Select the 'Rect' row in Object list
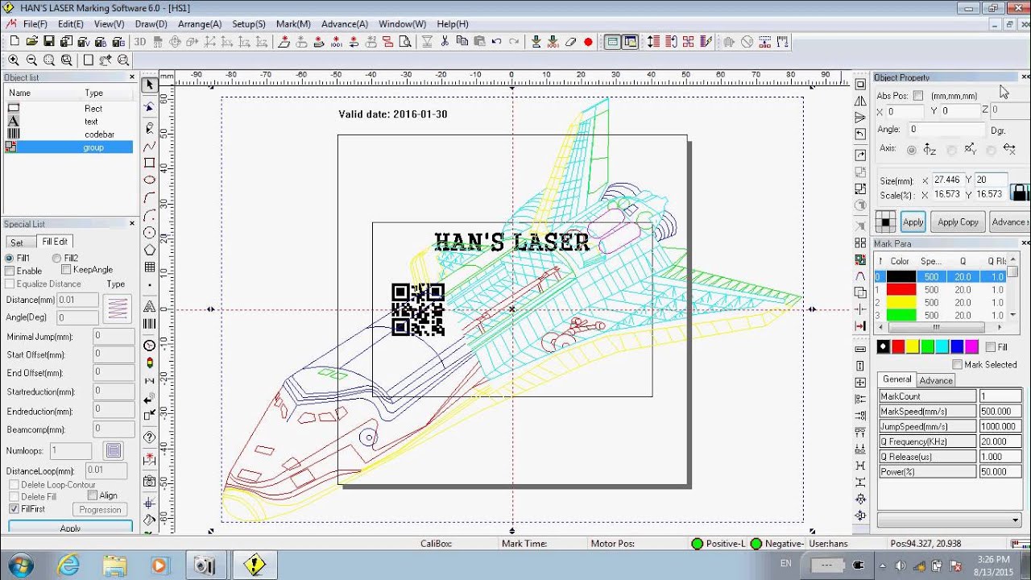The width and height of the screenshot is (1031, 580). pyautogui.click(x=68, y=108)
